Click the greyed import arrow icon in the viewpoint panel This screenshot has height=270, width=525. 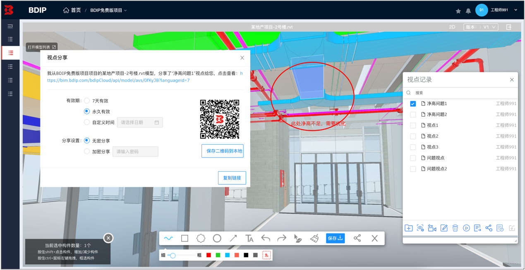[x=512, y=228]
